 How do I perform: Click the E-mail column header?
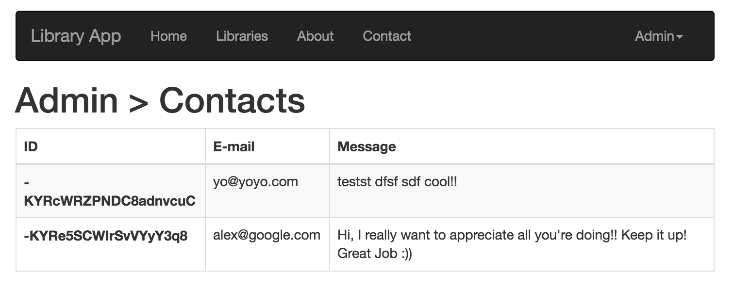(x=234, y=146)
